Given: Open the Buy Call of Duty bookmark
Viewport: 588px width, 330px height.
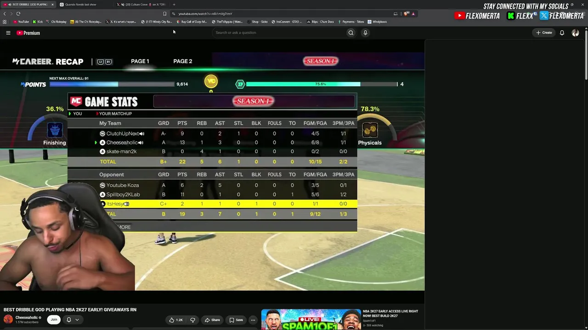Looking at the screenshot, I should [x=192, y=22].
